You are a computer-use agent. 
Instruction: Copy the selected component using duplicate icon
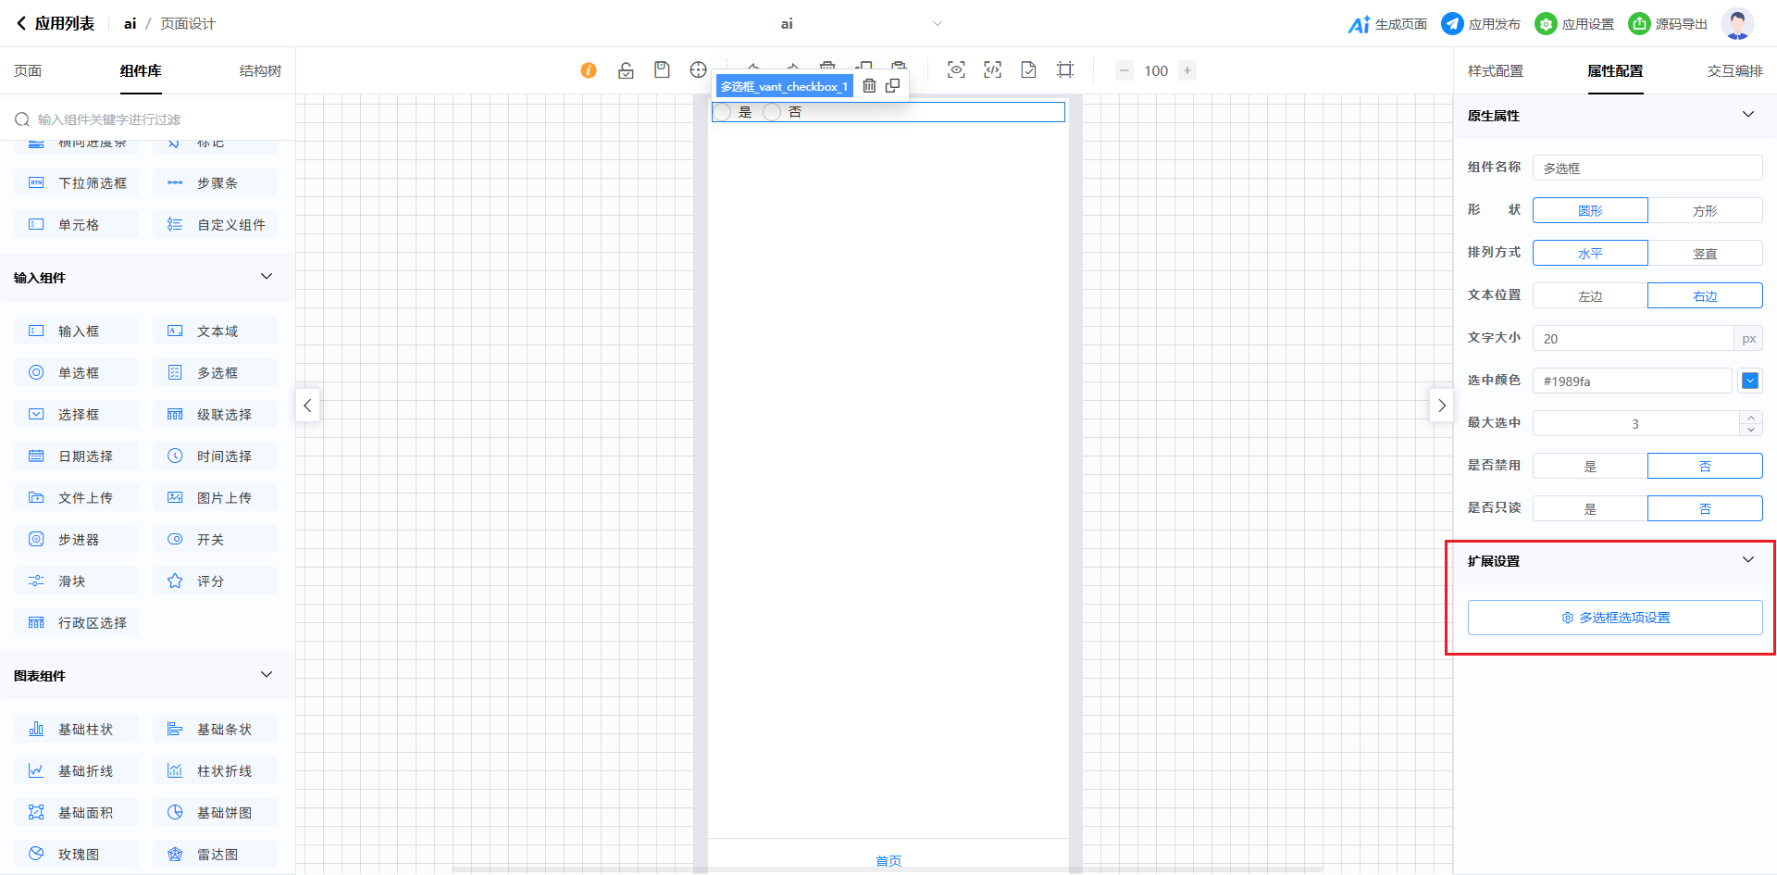click(892, 86)
